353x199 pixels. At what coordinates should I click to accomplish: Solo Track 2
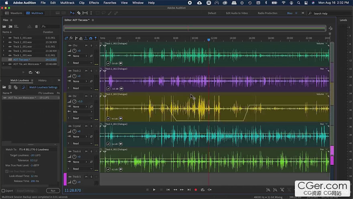pyautogui.click(x=91, y=71)
